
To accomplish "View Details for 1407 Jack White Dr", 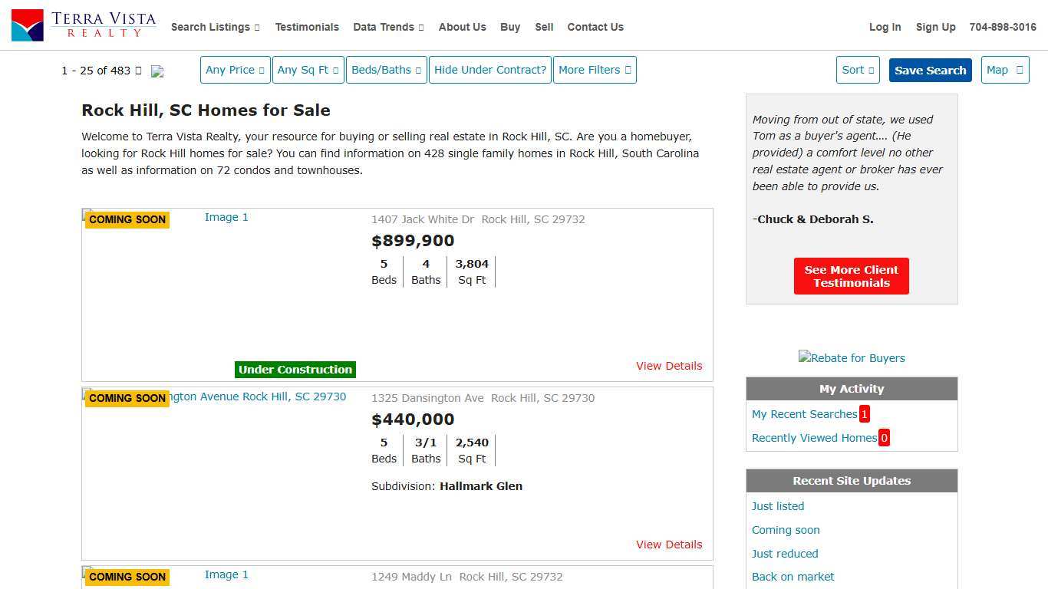I will click(x=668, y=366).
